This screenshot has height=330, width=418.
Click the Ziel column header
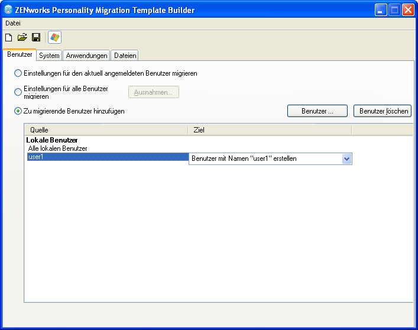click(270, 130)
